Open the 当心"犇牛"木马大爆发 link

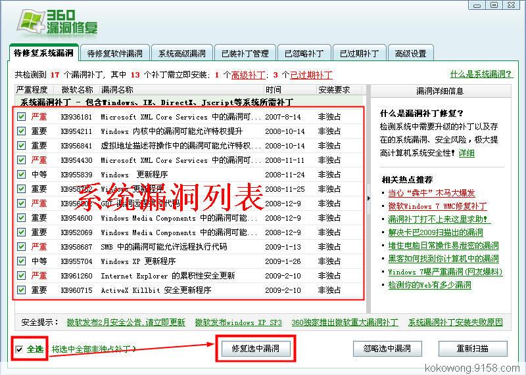pos(431,192)
